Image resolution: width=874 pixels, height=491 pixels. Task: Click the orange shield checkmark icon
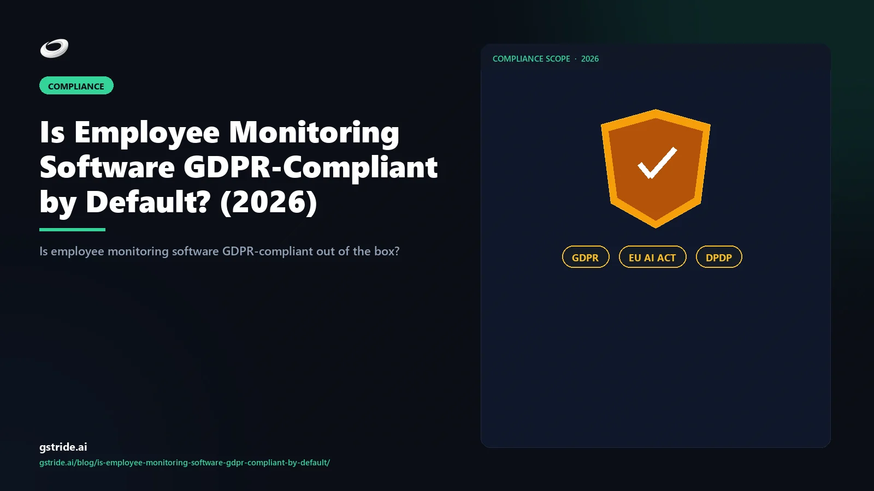[655, 169]
